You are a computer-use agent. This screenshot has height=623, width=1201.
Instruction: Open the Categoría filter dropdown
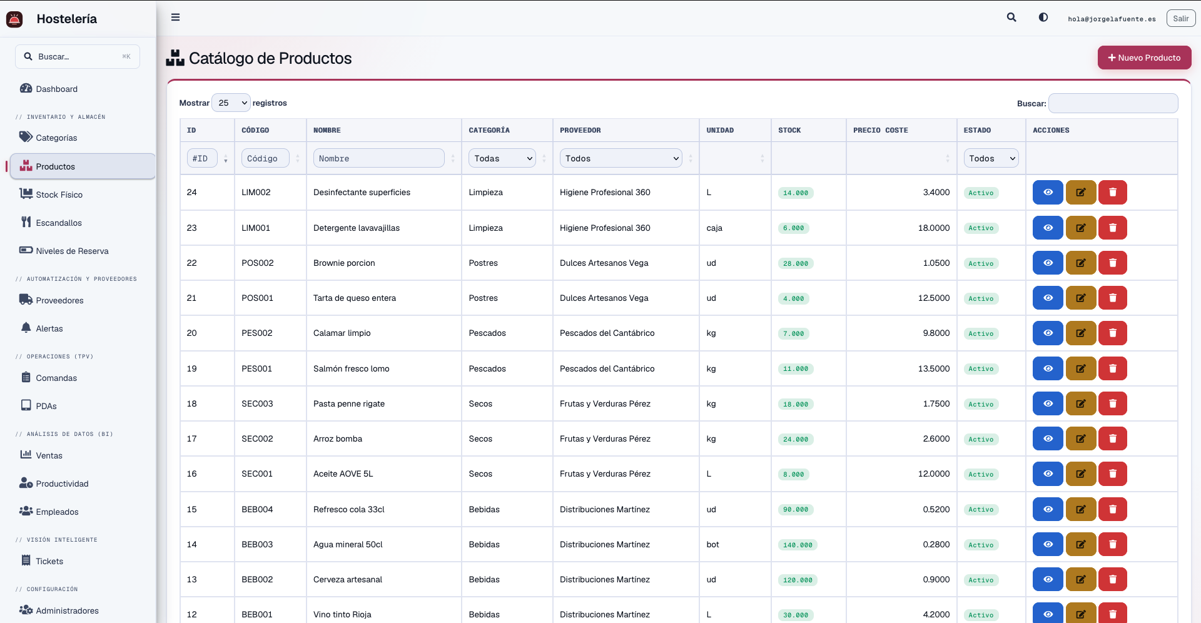[x=502, y=158]
